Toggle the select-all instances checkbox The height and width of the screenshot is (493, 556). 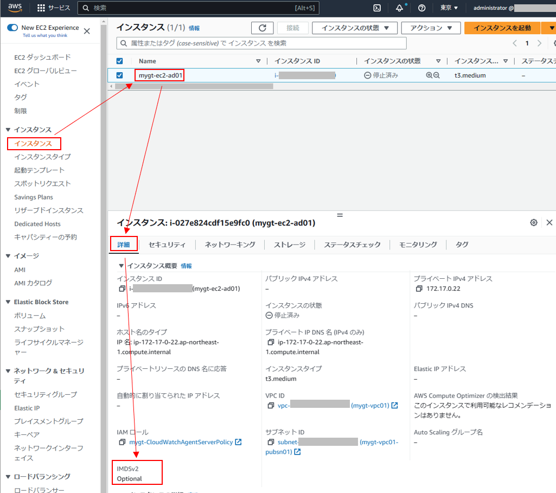point(119,61)
